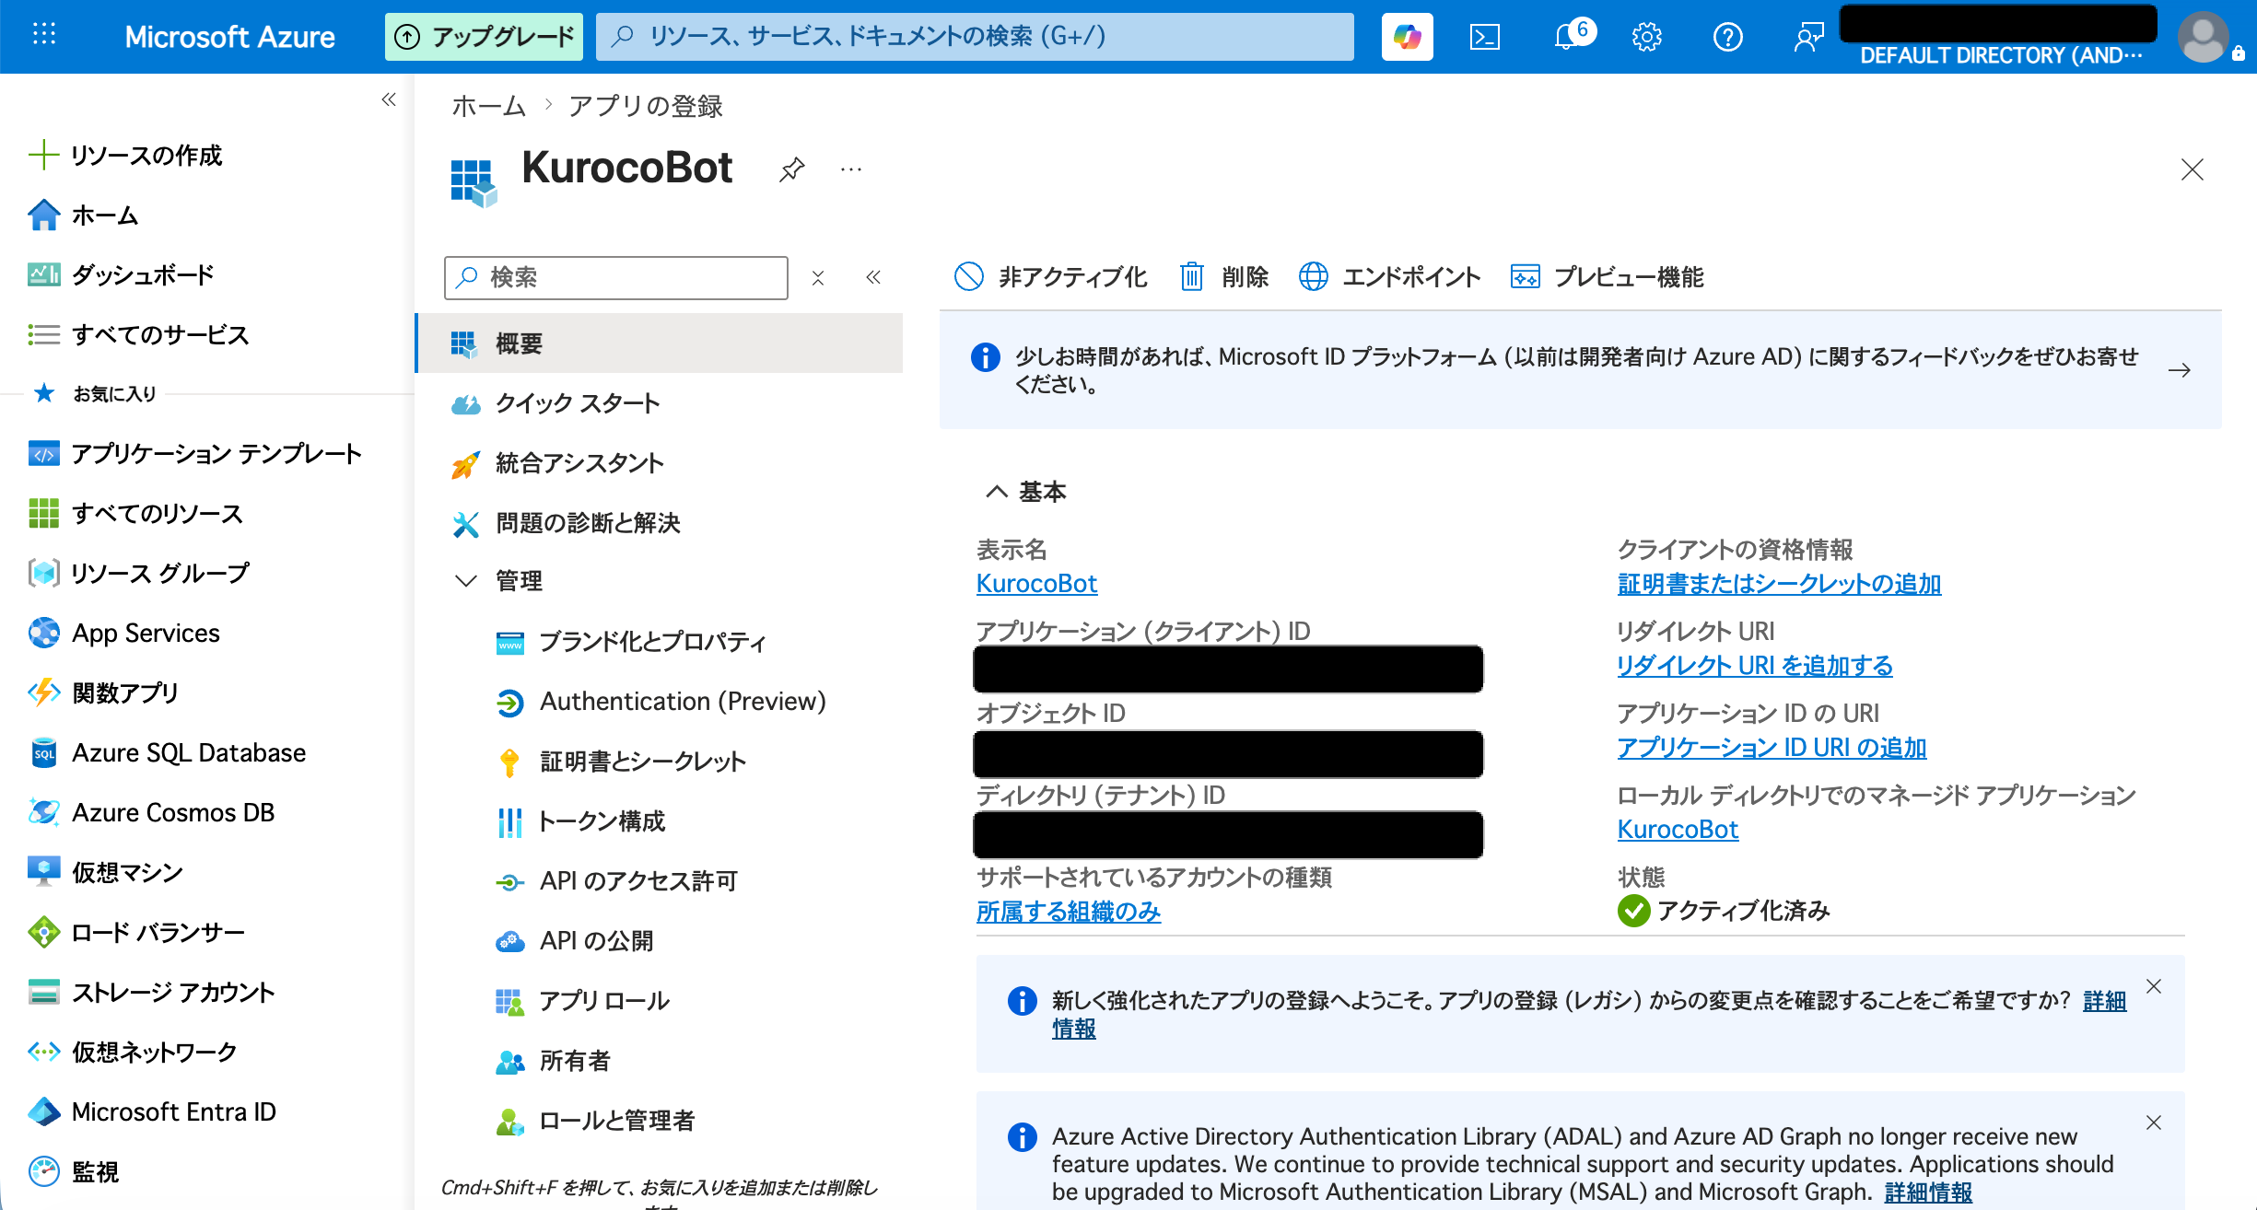This screenshot has width=2257, height=1210.
Task: Open Cloud Shell terminal icon
Action: click(1484, 37)
